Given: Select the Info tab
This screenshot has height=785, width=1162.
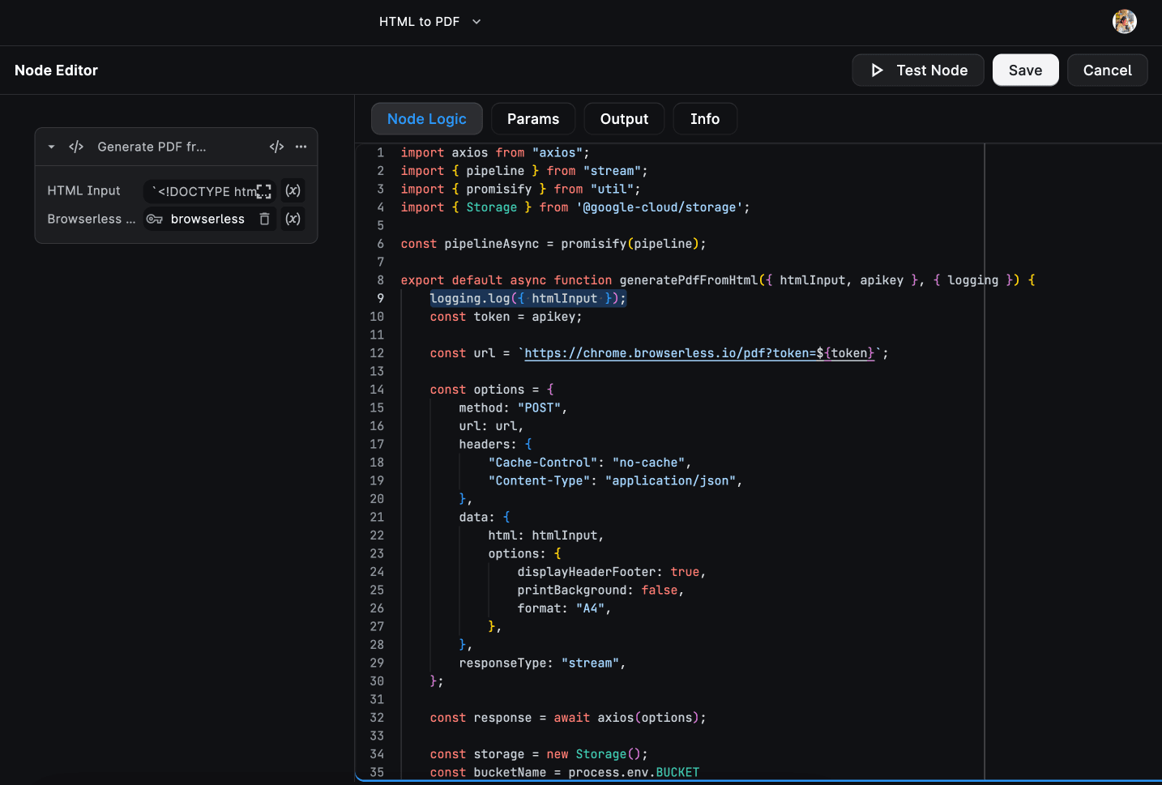Looking at the screenshot, I should tap(704, 119).
